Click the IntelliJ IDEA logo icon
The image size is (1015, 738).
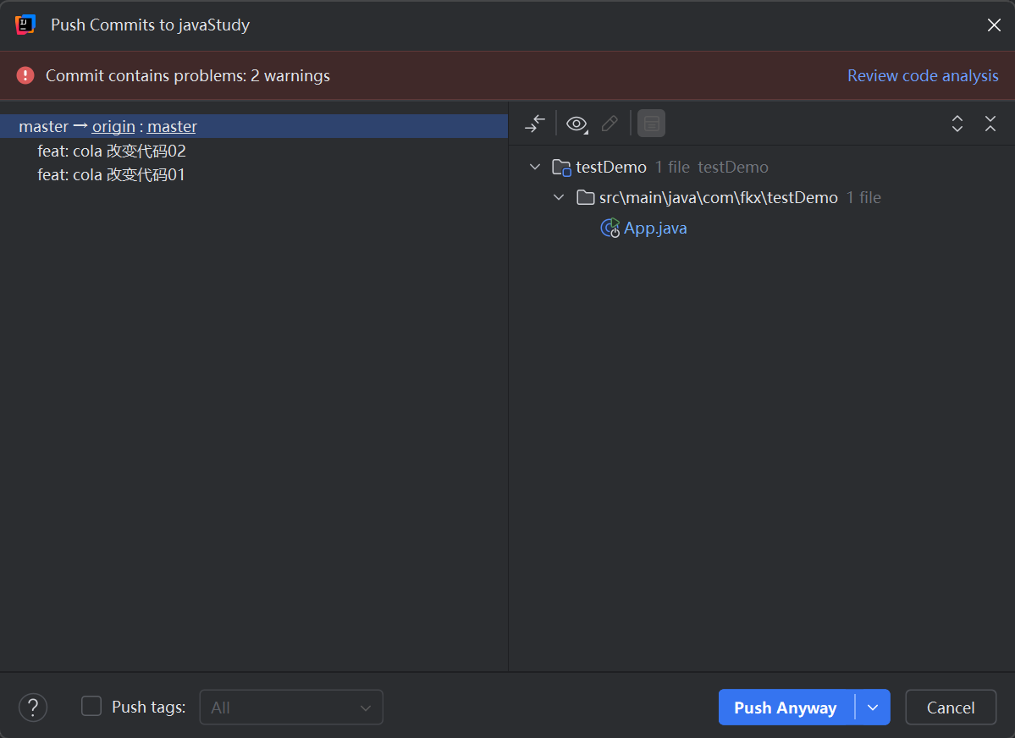coord(25,25)
